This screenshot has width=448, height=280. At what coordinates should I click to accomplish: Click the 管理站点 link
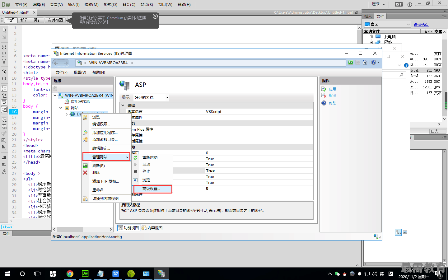tap(421, 25)
